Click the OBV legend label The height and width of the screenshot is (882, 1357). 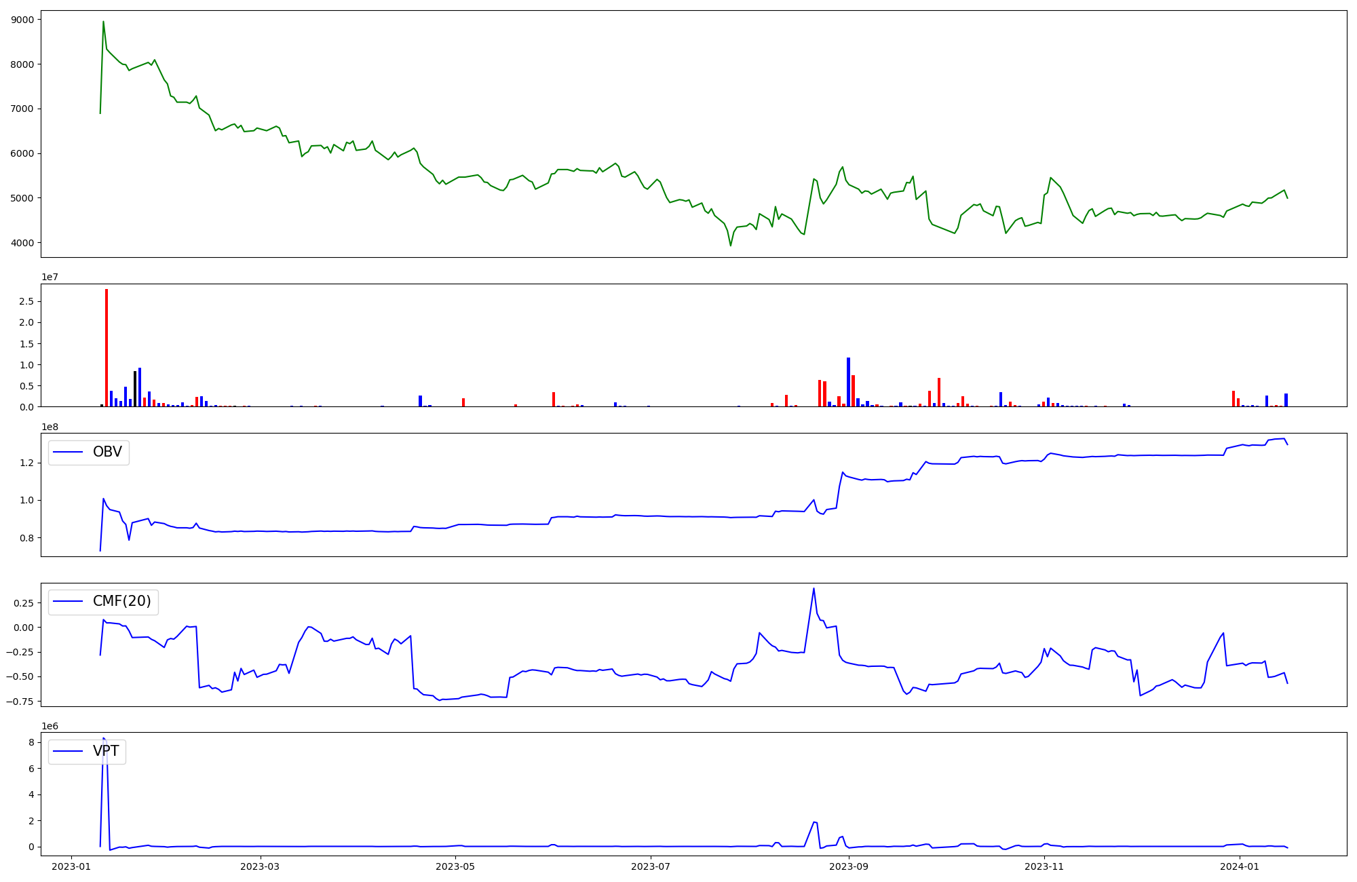107,452
